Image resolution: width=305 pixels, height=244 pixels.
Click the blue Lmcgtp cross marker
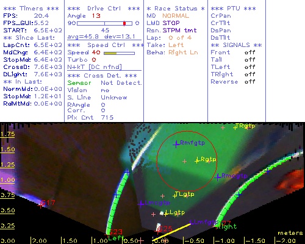point(141,204)
